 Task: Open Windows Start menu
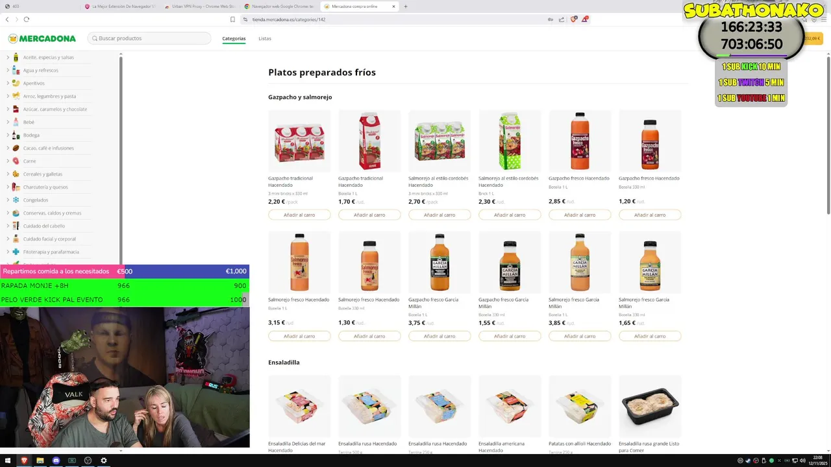(x=8, y=461)
